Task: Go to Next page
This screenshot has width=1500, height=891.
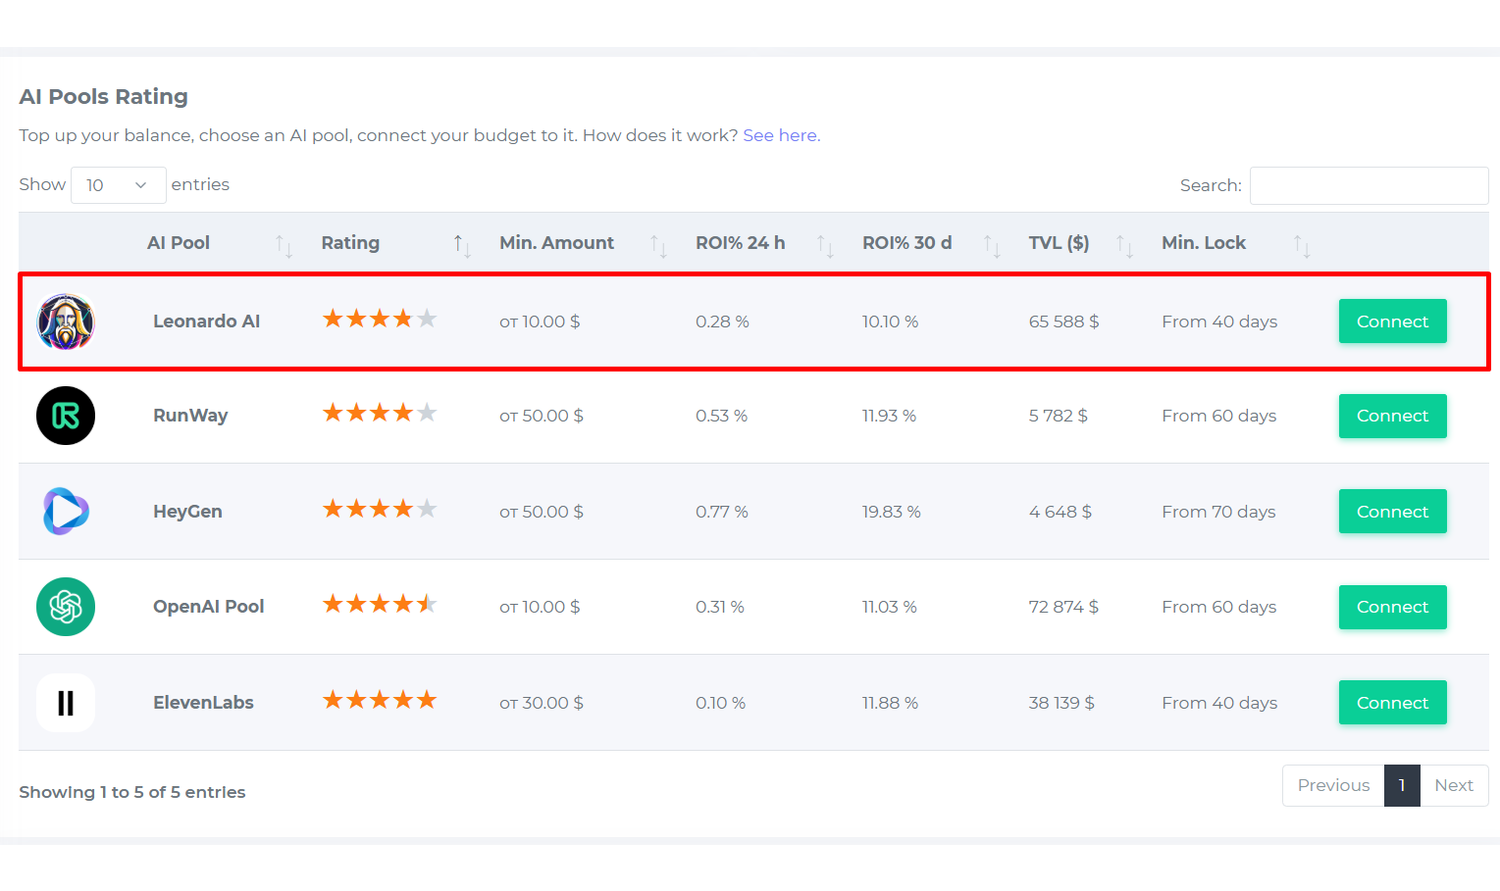Action: coord(1454,785)
